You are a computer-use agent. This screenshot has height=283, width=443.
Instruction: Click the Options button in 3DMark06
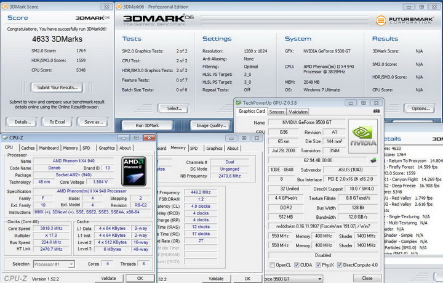click(x=420, y=109)
